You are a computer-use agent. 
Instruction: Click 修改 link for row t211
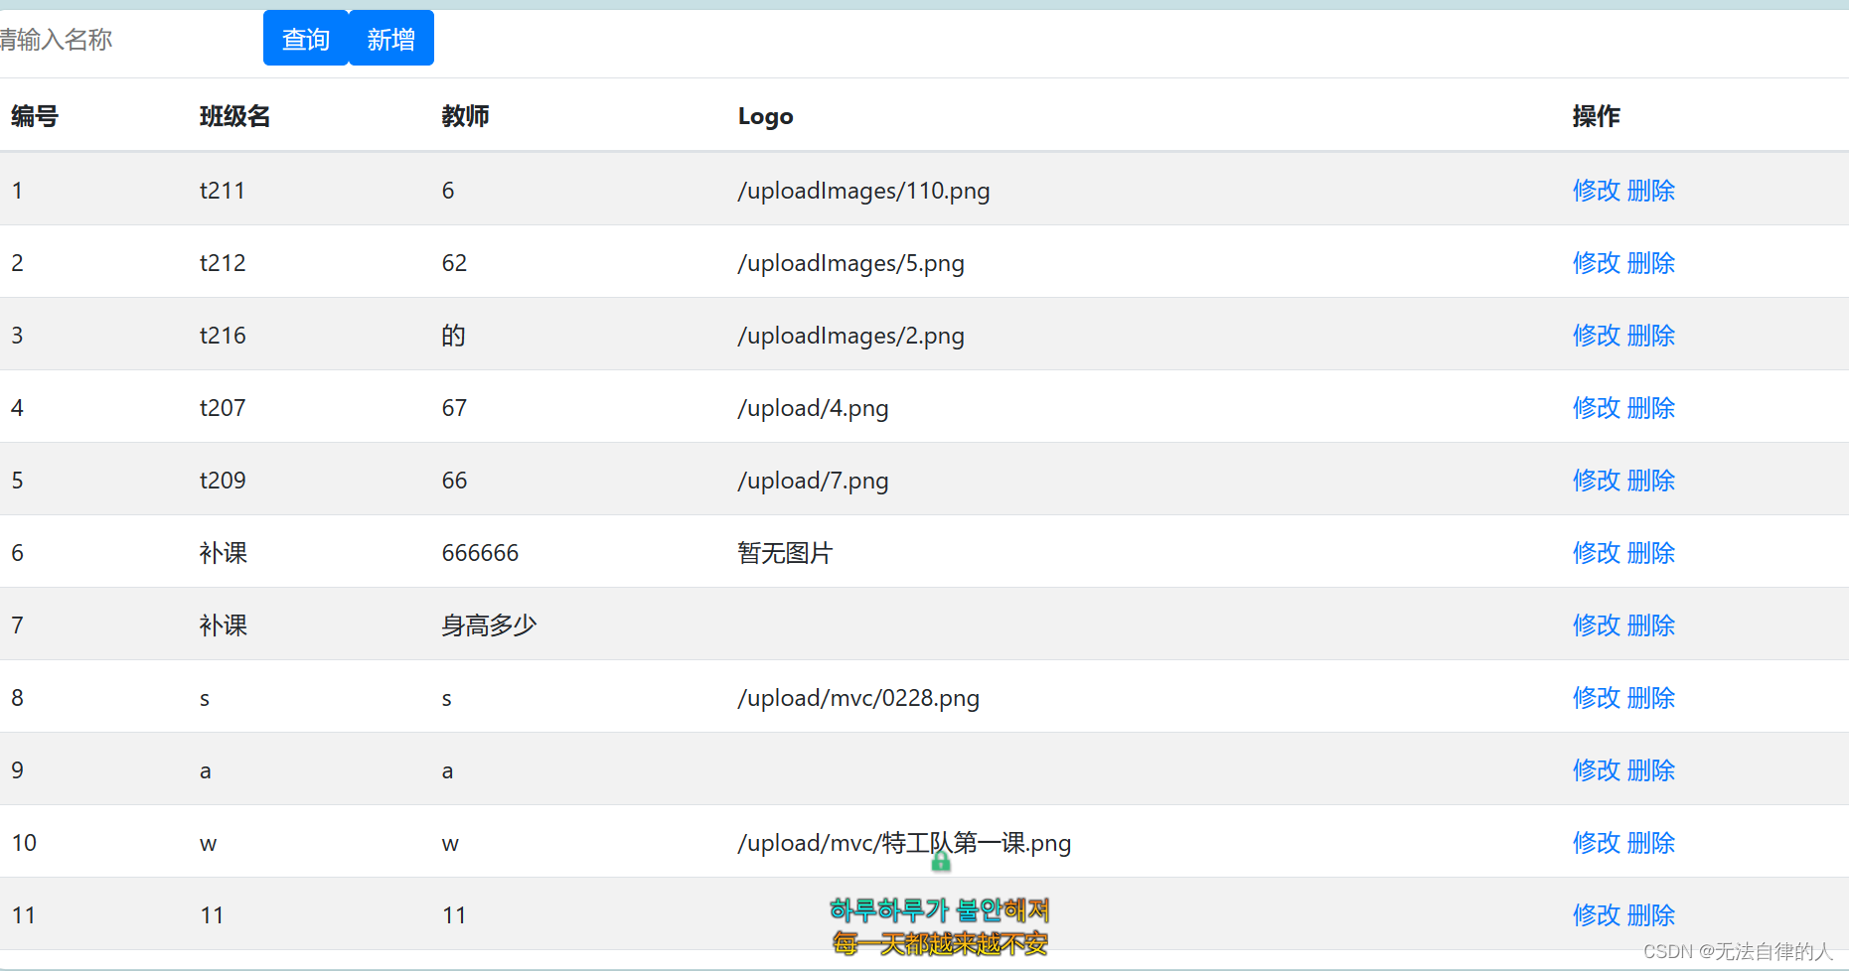1597,190
